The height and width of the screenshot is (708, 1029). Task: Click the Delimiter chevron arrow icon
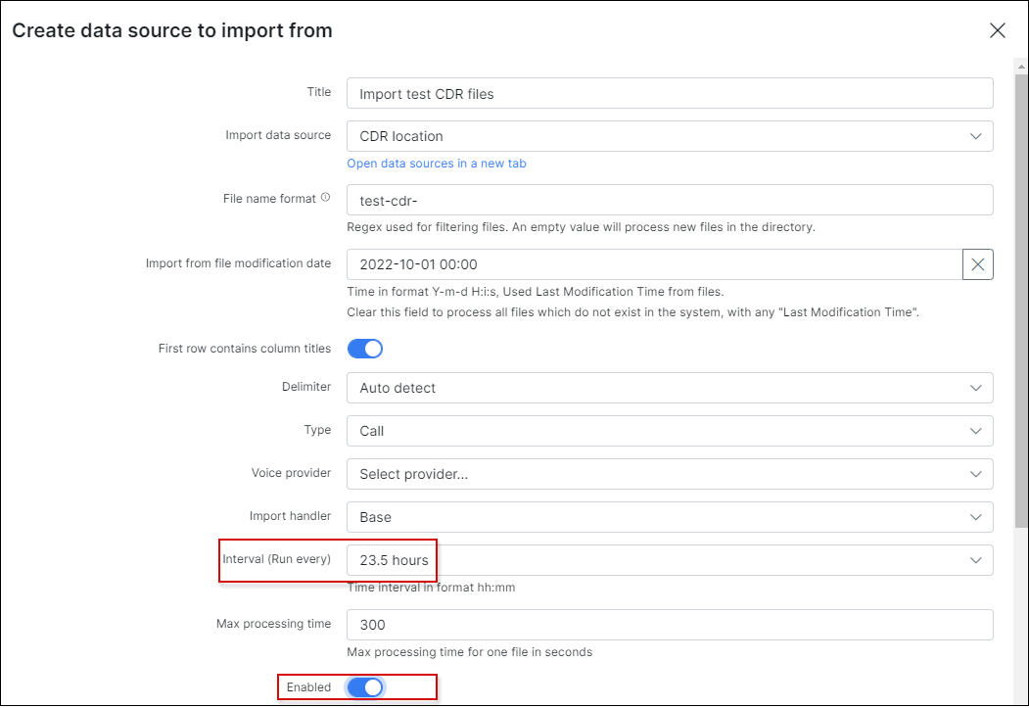(x=975, y=388)
